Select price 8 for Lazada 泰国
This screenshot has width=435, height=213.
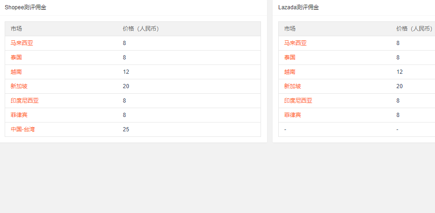[x=398, y=58]
